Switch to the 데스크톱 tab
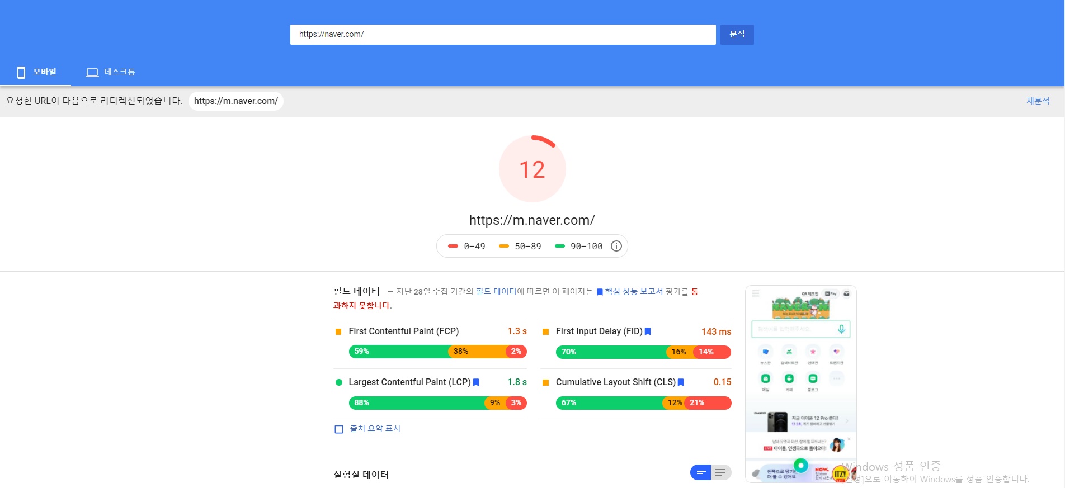 [x=110, y=72]
